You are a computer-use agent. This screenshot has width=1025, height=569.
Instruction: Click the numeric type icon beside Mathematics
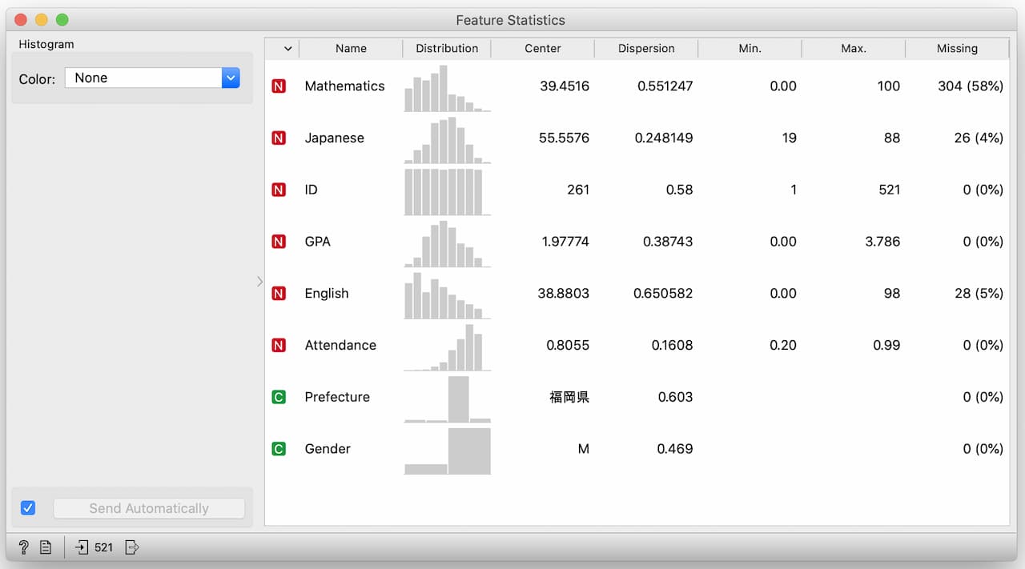point(279,86)
